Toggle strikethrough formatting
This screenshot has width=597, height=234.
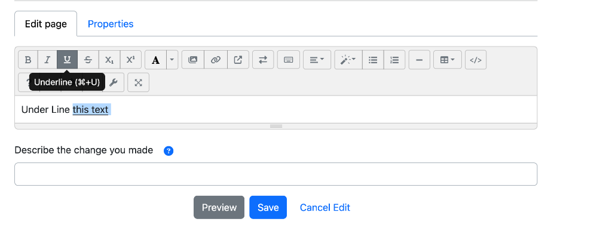click(x=88, y=60)
